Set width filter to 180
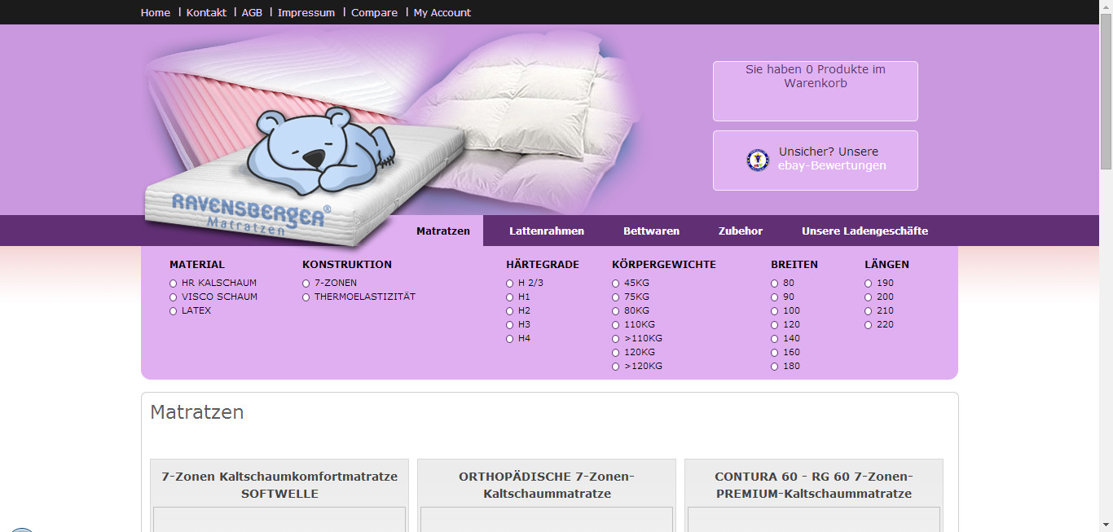Image resolution: width=1113 pixels, height=532 pixels. [774, 367]
